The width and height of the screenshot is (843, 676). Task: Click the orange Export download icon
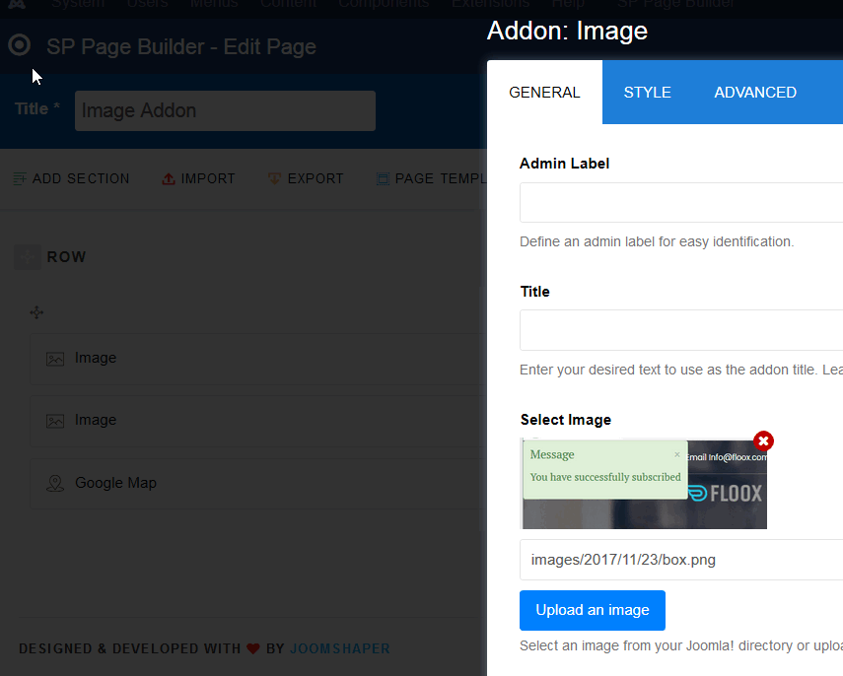point(274,178)
